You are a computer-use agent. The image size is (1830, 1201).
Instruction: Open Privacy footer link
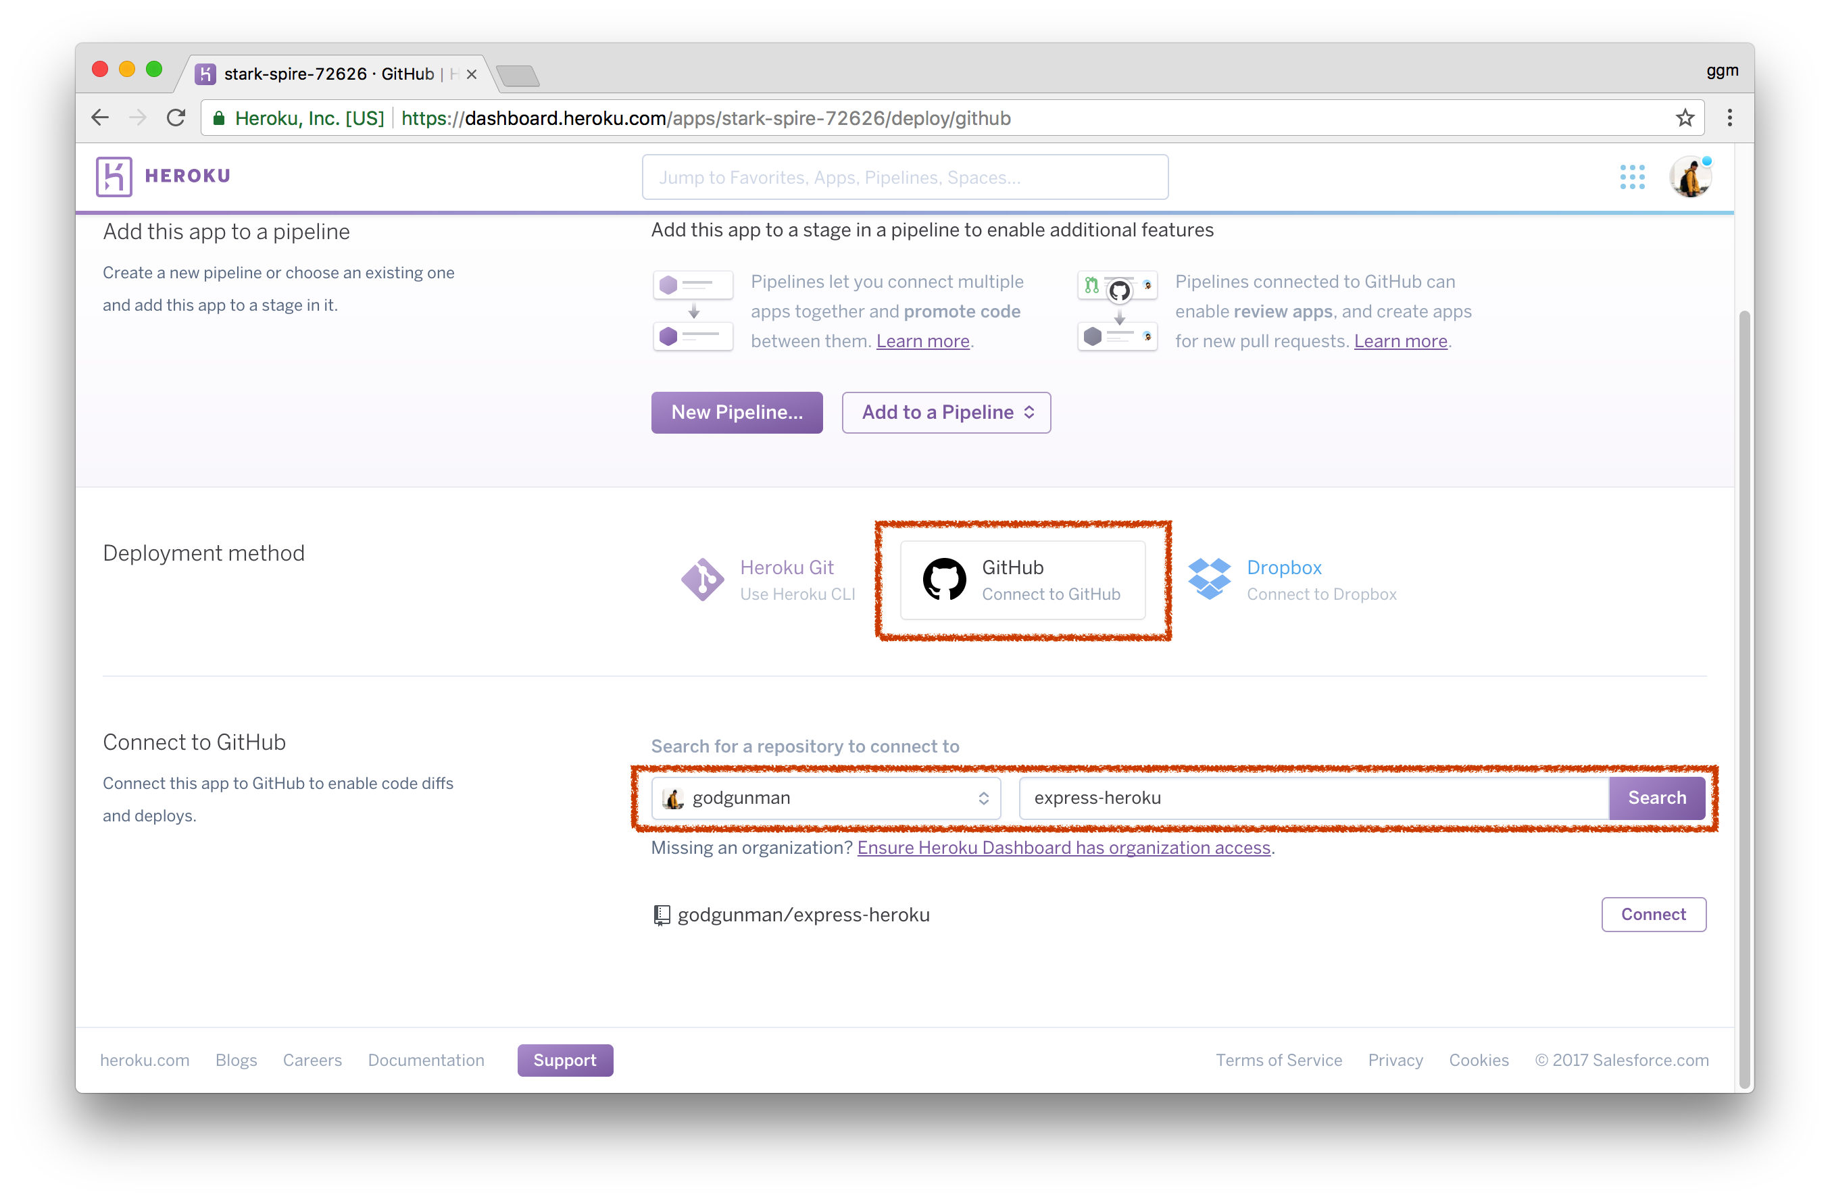[x=1395, y=1061]
